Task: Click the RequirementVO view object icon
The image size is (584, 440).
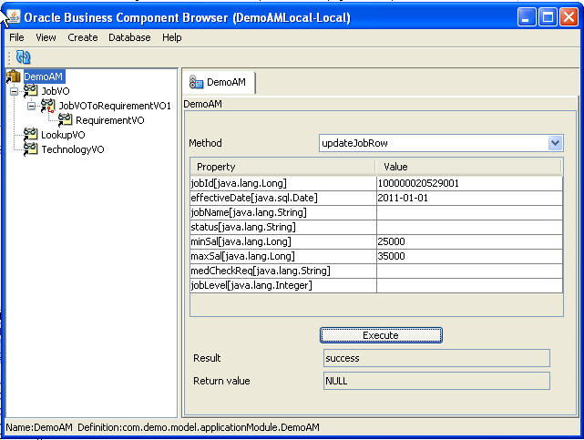Action: [66, 120]
